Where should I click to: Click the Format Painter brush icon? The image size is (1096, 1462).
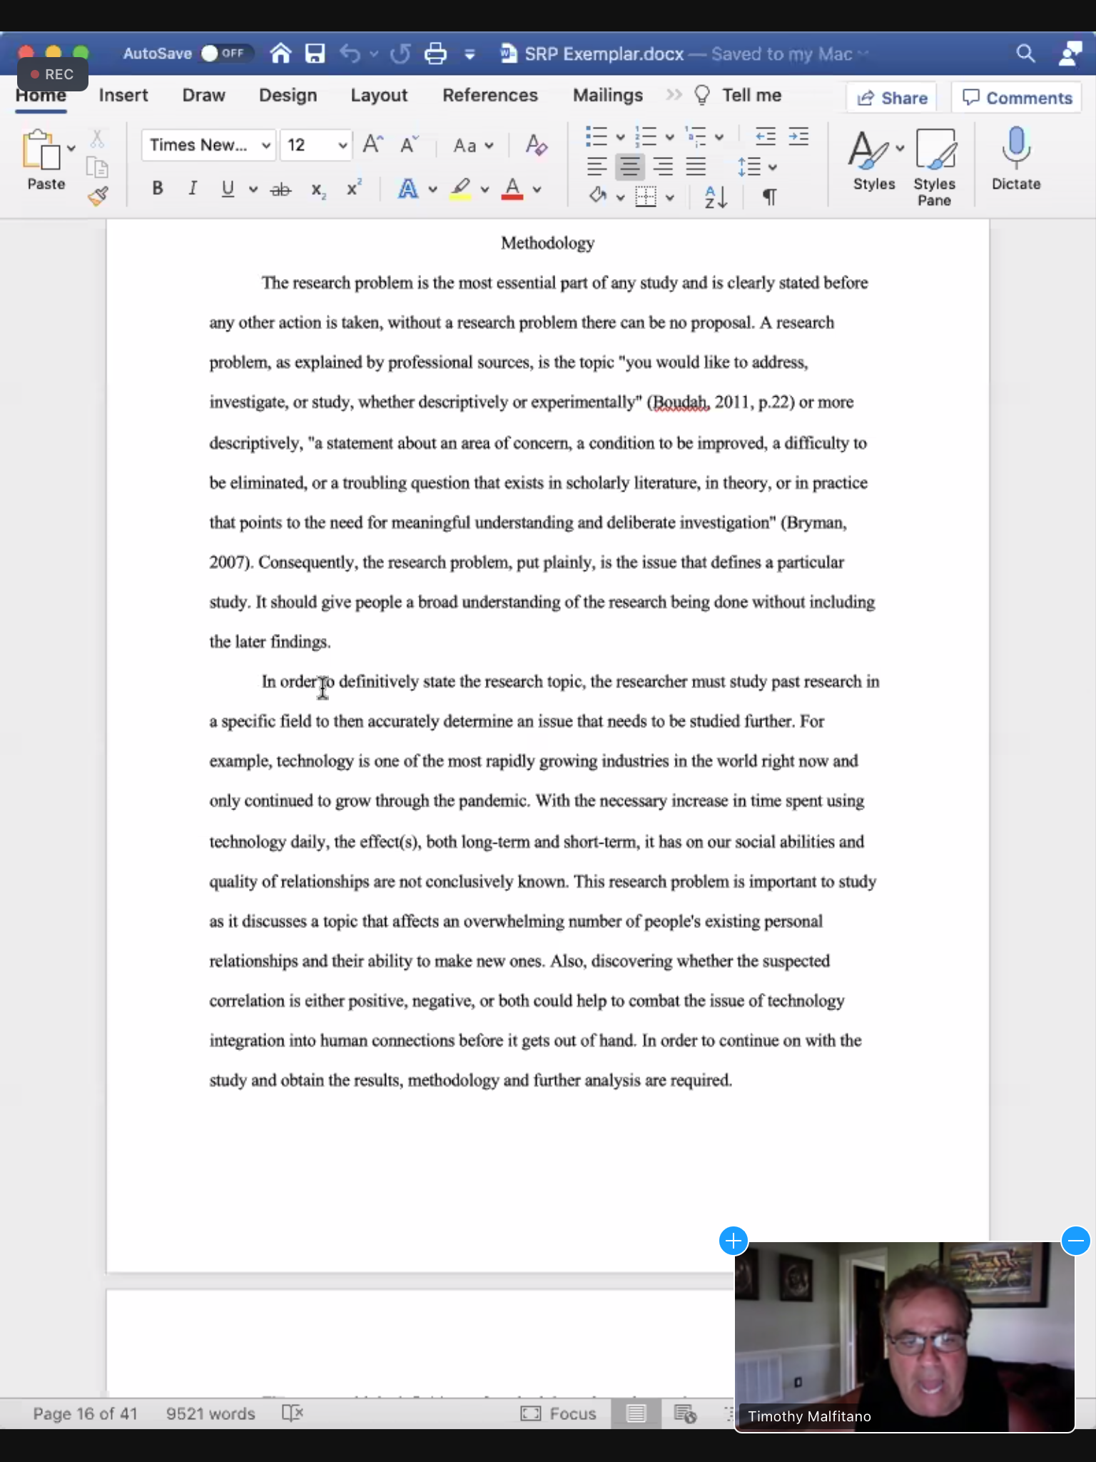[x=98, y=196]
